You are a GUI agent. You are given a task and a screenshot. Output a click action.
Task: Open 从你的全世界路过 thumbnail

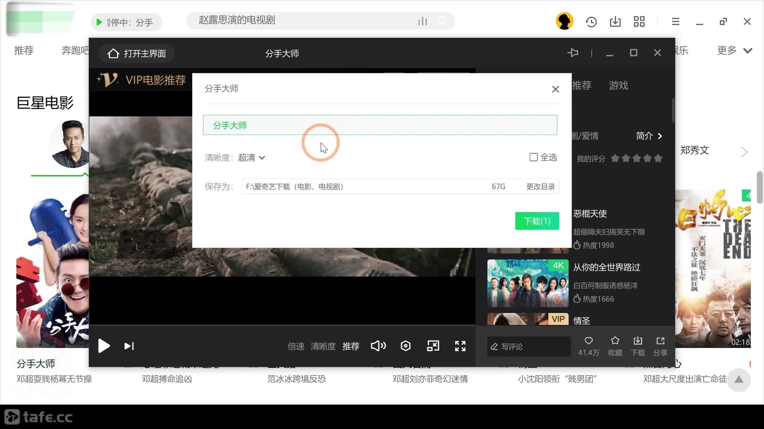(x=528, y=283)
